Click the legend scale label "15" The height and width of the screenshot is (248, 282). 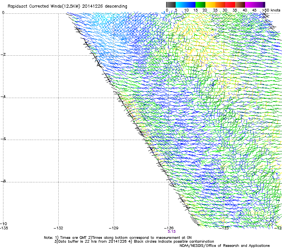[195, 10]
